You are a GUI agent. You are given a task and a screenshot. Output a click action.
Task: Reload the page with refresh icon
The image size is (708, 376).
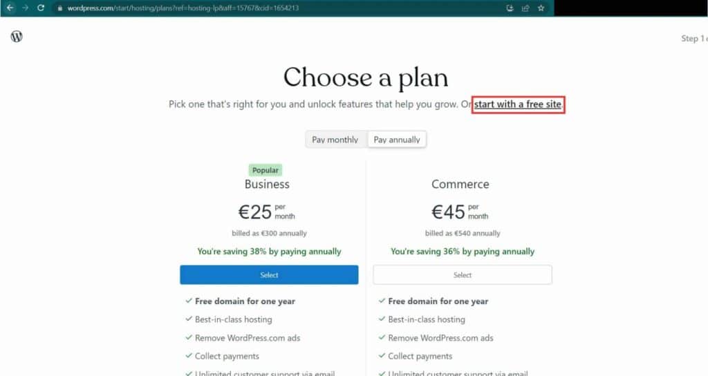41,8
